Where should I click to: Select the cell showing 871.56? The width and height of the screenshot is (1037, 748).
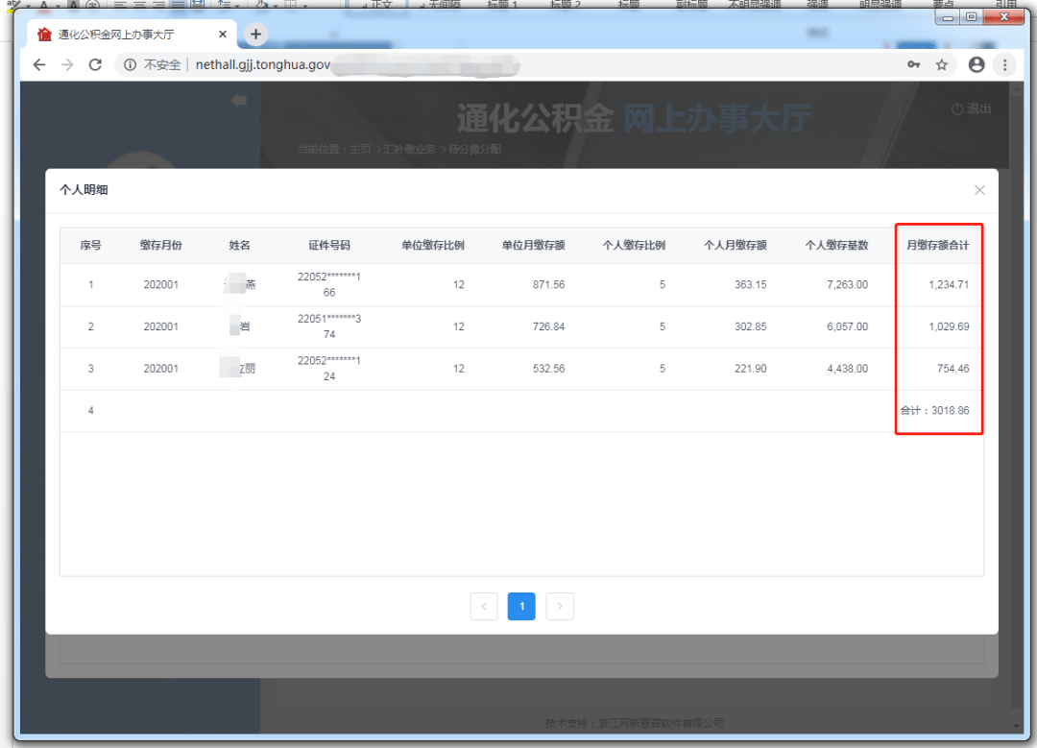click(x=548, y=285)
